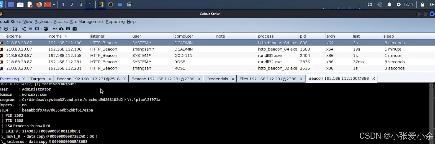Open the View menu
The width and height of the screenshot is (435, 144).
pyautogui.click(x=28, y=22)
